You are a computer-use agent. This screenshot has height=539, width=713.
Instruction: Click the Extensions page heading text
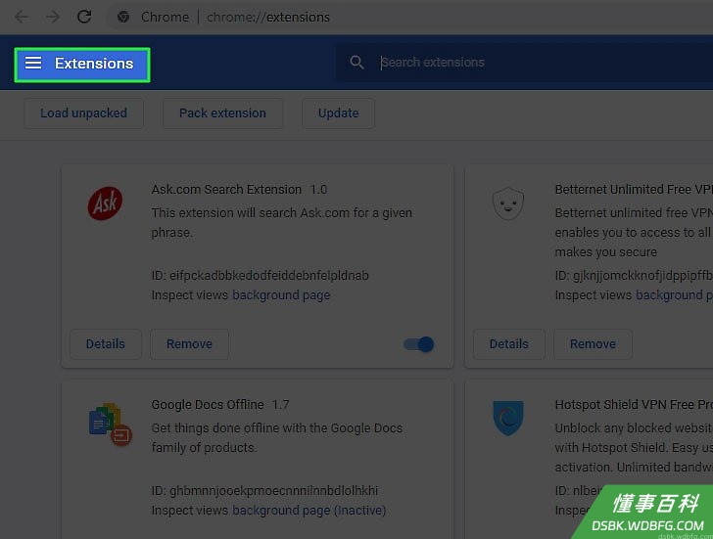point(94,64)
